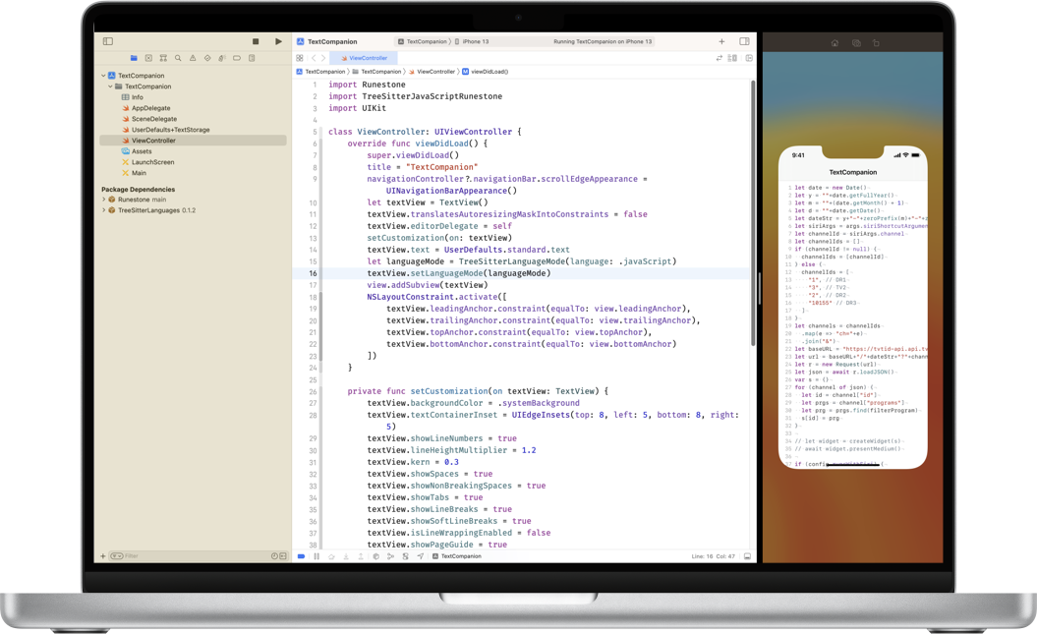Stop the running TextCompanion app

pyautogui.click(x=254, y=41)
